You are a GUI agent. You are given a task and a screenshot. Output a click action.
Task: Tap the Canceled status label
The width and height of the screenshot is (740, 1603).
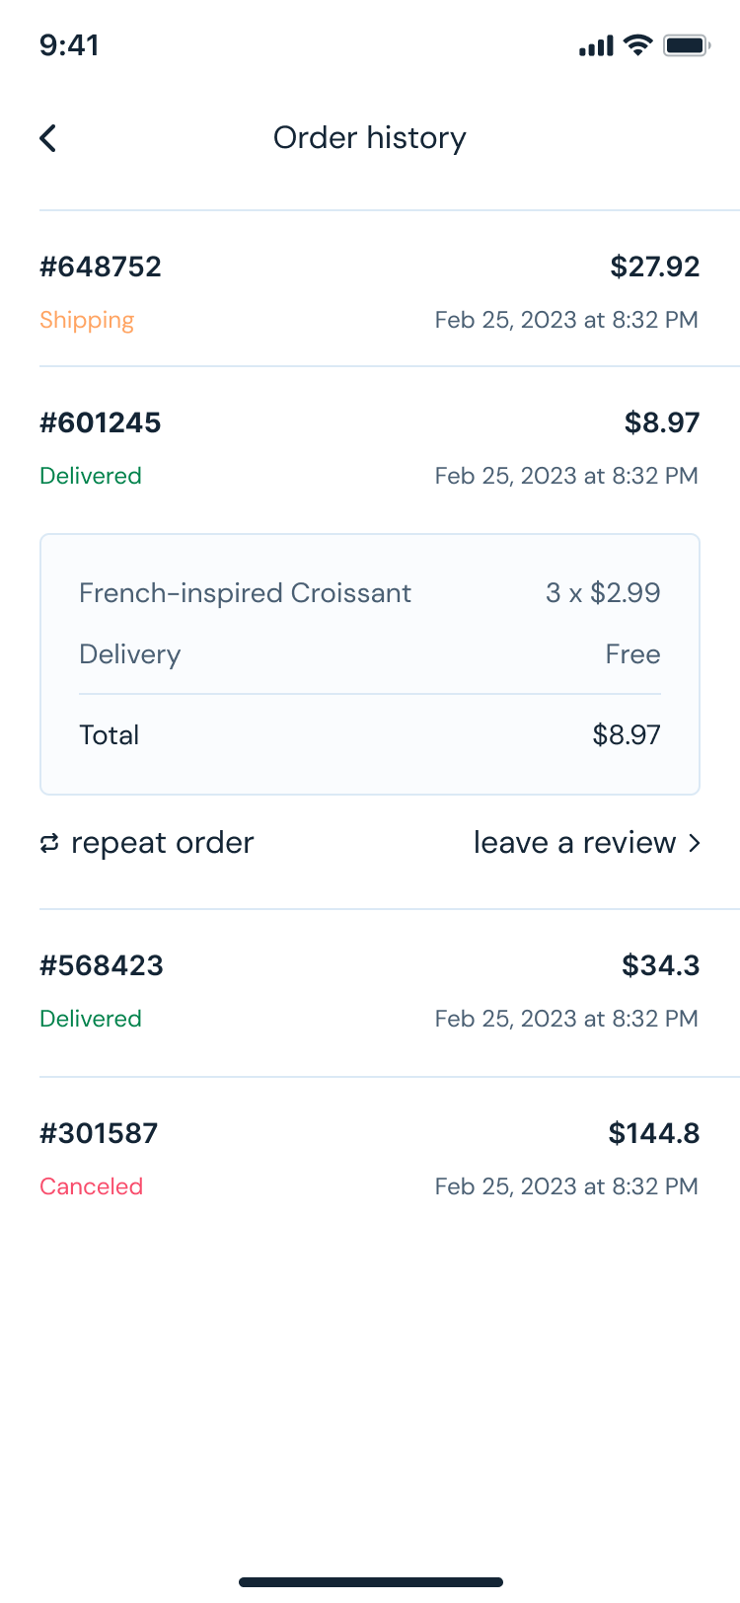click(91, 1186)
